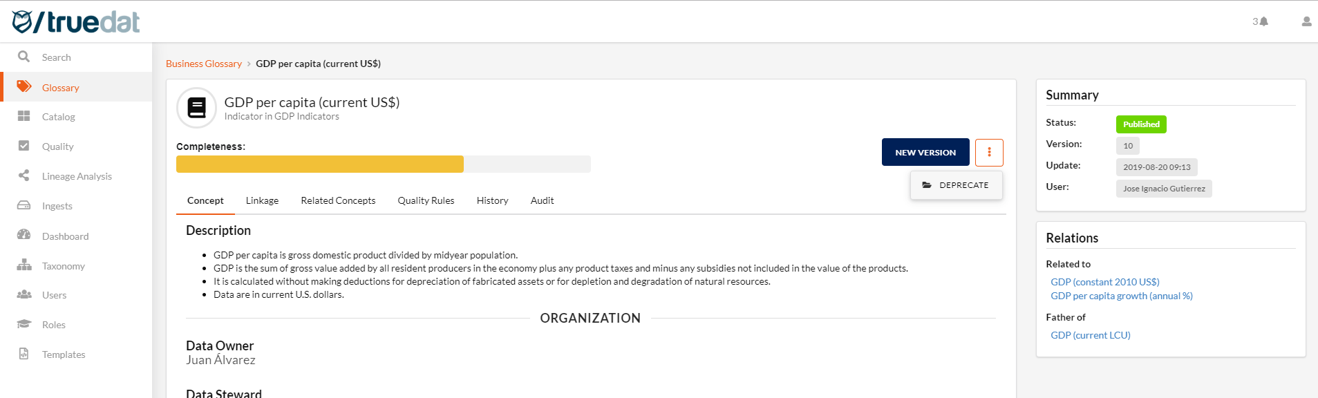Image resolution: width=1318 pixels, height=398 pixels.
Task: Toggle the three-dot actions menu
Action: tap(989, 152)
